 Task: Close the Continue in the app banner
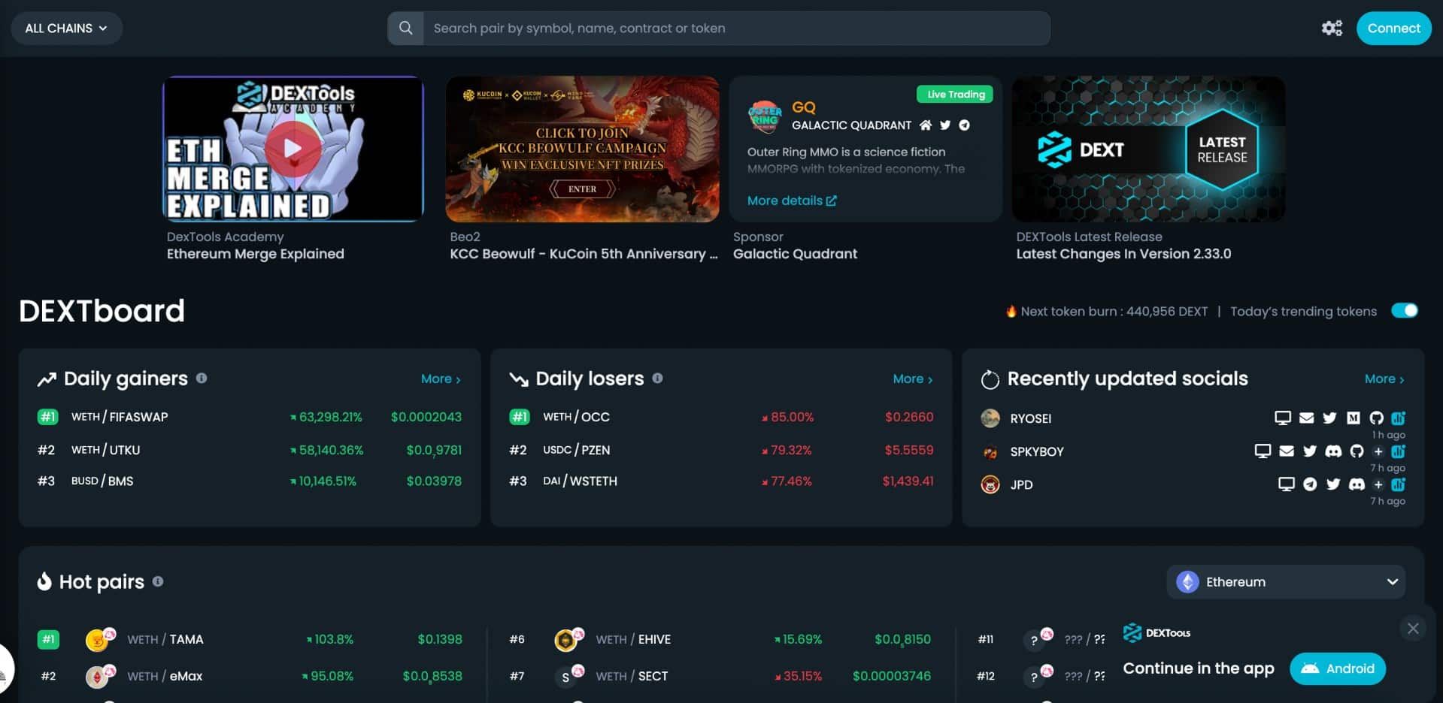[x=1413, y=628]
